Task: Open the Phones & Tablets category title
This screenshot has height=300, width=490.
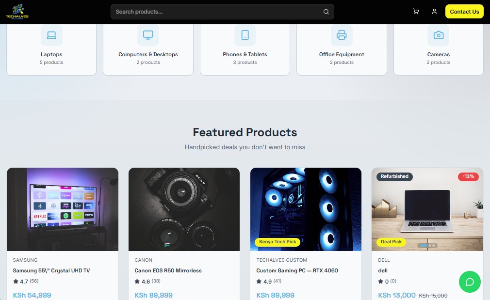Action: click(x=245, y=54)
